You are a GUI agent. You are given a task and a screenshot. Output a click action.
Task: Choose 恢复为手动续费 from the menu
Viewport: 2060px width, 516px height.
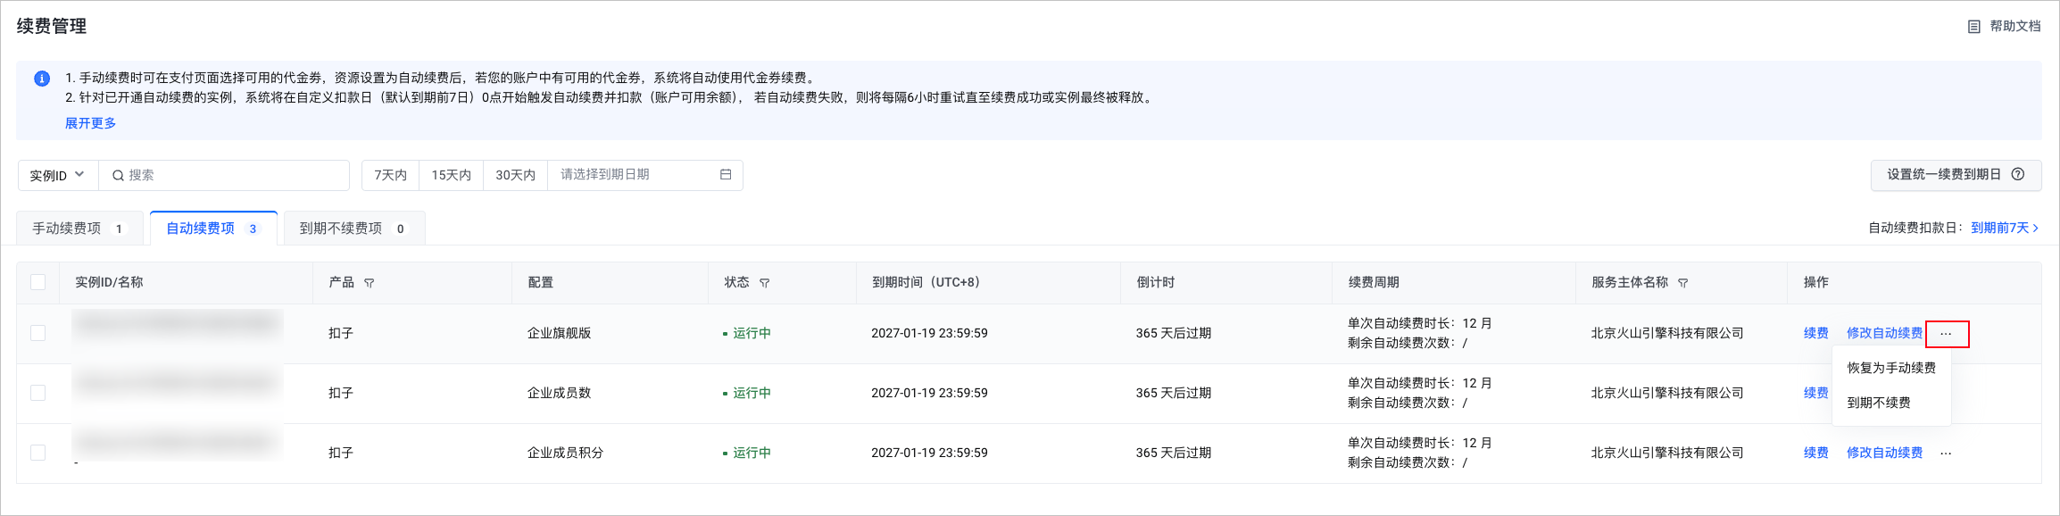[1891, 368]
